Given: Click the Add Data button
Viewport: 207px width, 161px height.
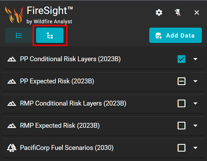Looking at the screenshot, I should coord(175,36).
